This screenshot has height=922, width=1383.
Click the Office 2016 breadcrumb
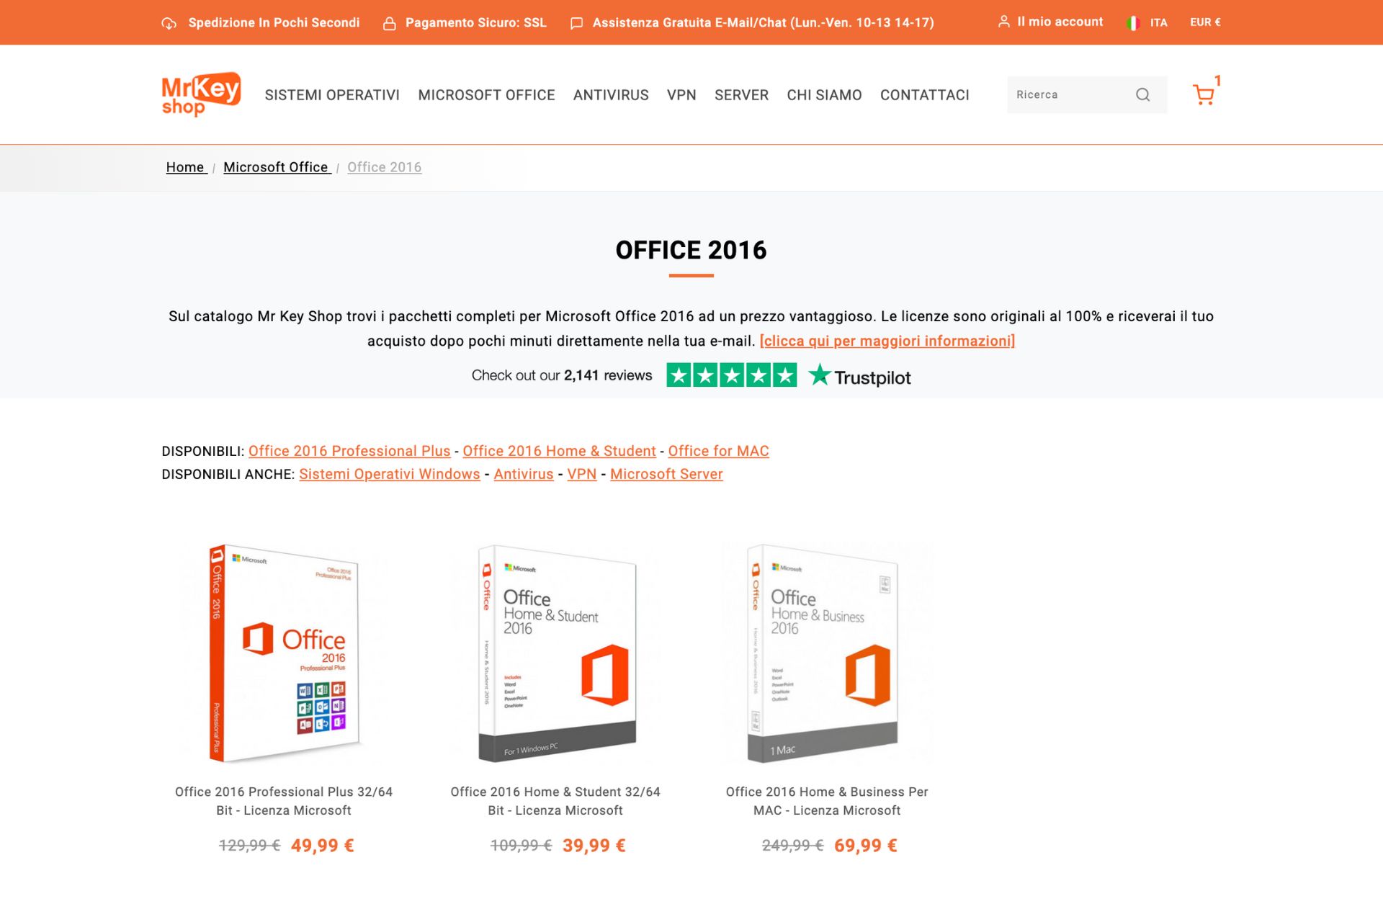384,167
